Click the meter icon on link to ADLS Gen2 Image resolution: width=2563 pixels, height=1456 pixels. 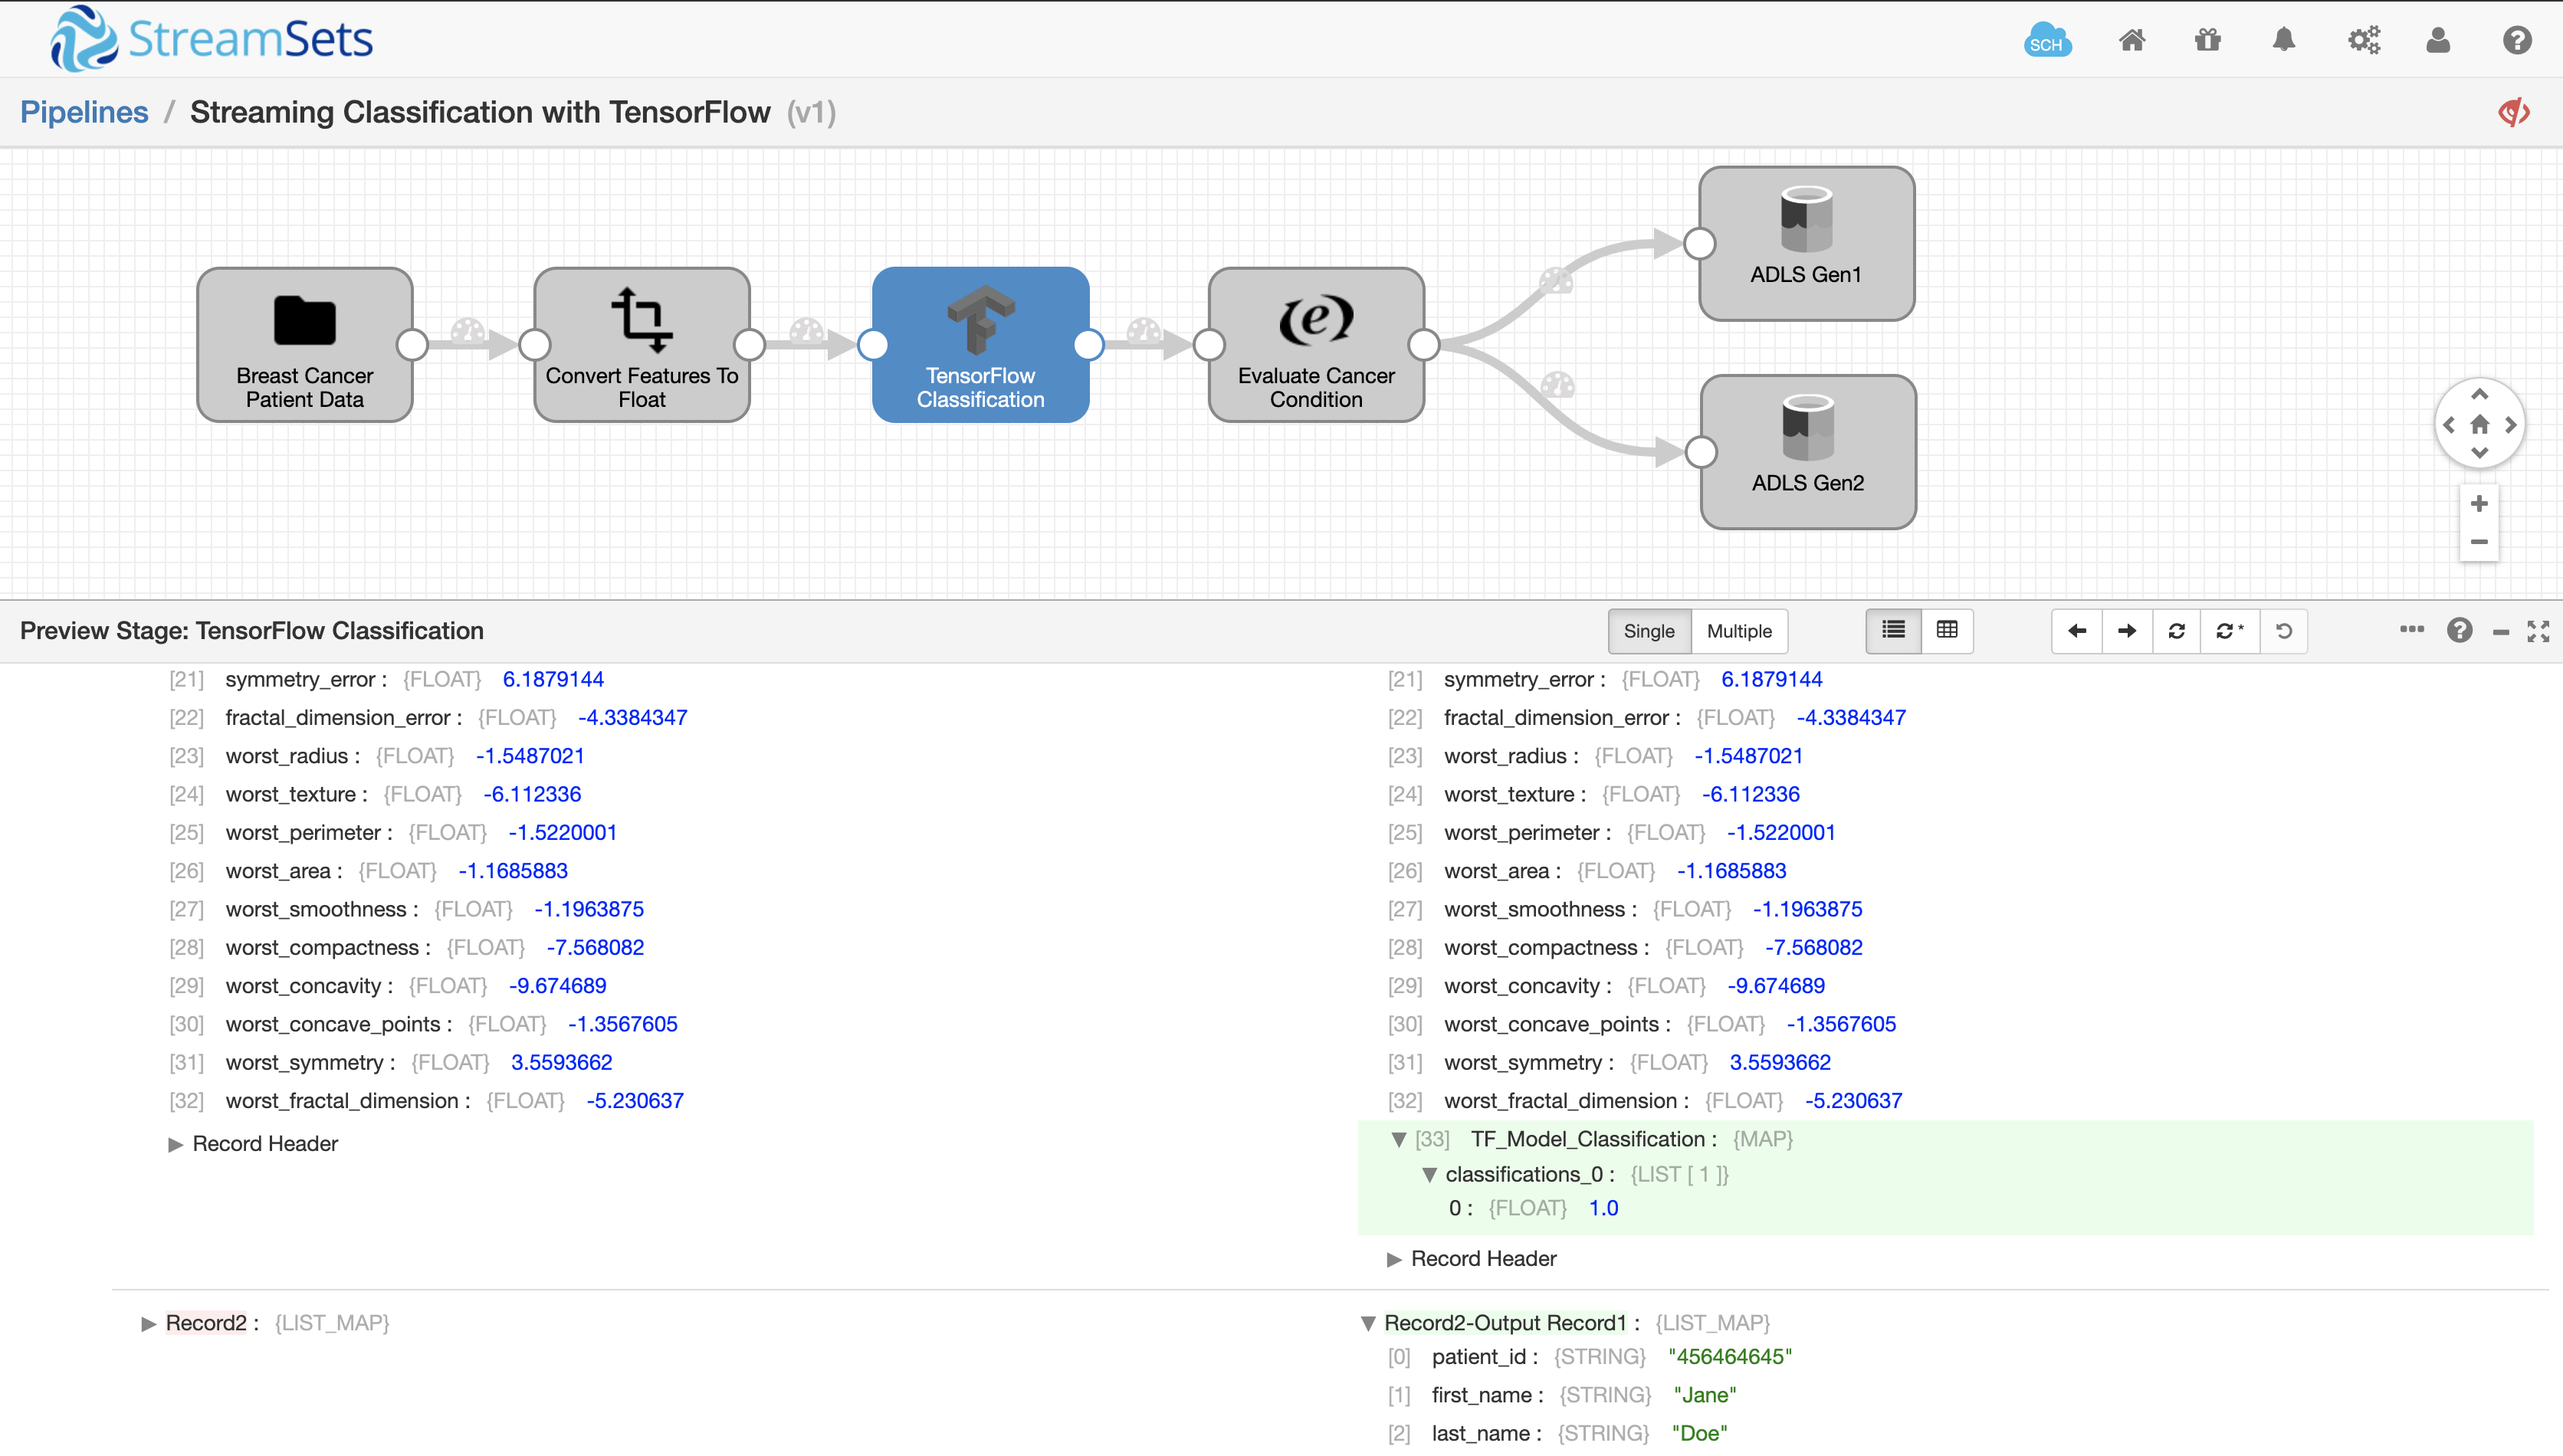click(1558, 384)
